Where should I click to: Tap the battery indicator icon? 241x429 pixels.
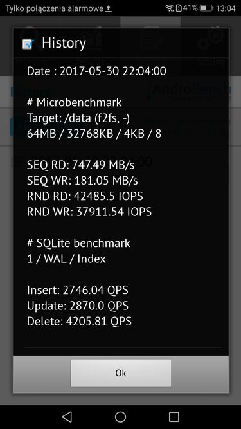[x=206, y=8]
